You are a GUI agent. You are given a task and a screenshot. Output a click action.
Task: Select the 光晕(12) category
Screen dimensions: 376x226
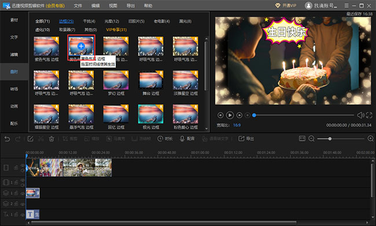pos(112,21)
